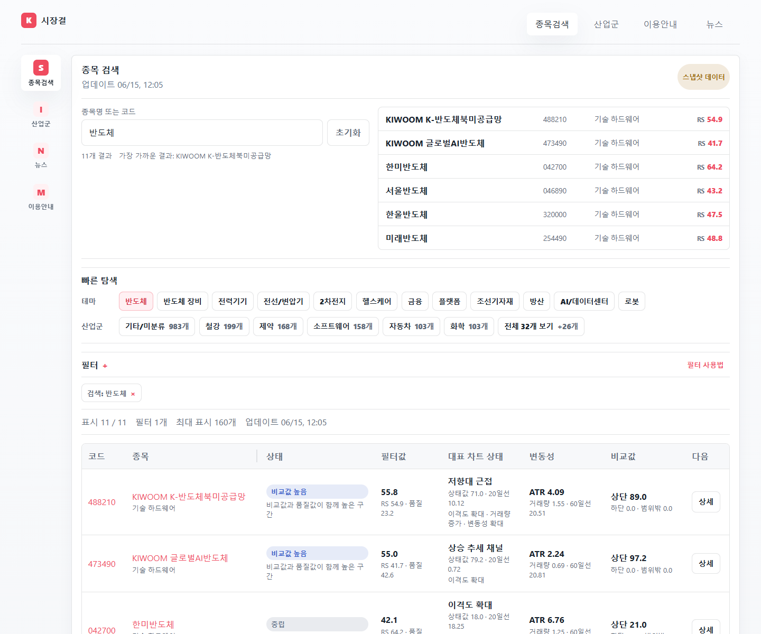Select KIWOOM K-반도체북미공급망 search result
761x634 pixels.
(554, 119)
